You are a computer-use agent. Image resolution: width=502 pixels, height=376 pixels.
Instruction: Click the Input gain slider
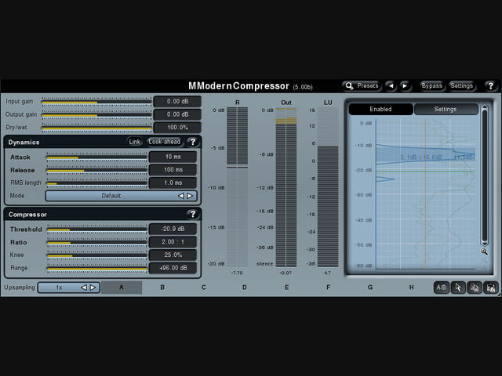(x=96, y=102)
